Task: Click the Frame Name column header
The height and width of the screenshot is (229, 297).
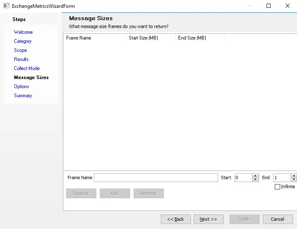Action: pyautogui.click(x=95, y=38)
